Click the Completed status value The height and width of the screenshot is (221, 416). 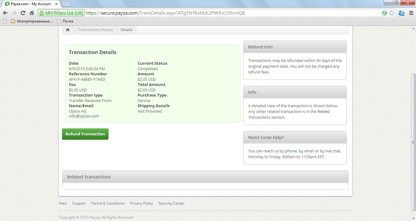pyautogui.click(x=148, y=69)
